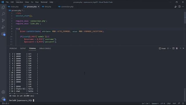The height and width of the screenshot is (105, 186).
Task: Change indentation via Spaces: 4
Action: [x=155, y=104]
